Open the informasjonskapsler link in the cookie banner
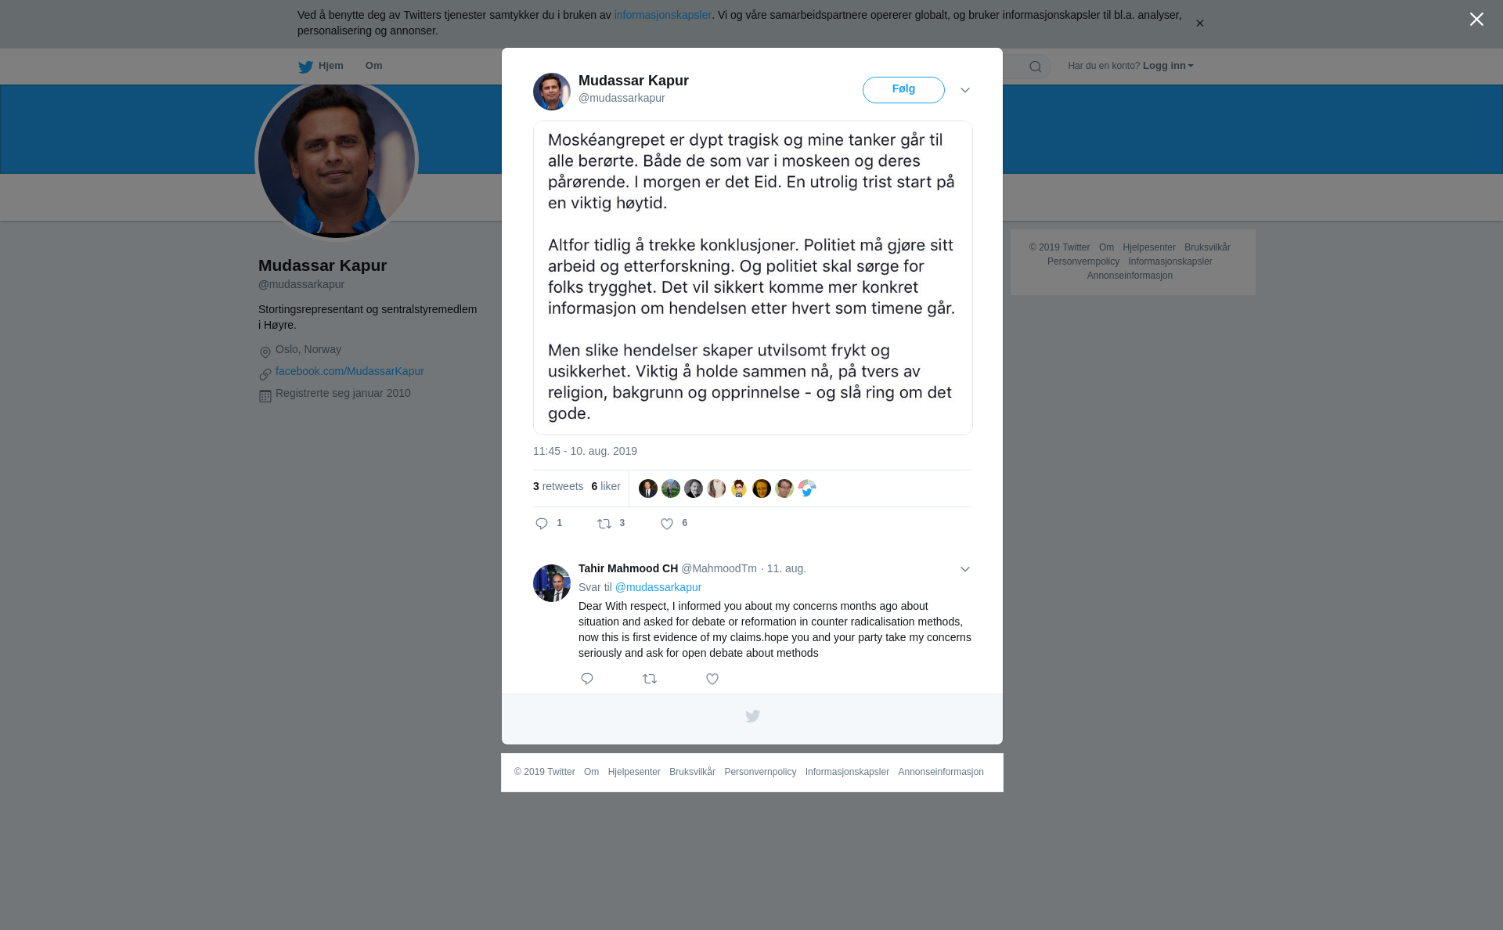1503x930 pixels. coord(662,15)
